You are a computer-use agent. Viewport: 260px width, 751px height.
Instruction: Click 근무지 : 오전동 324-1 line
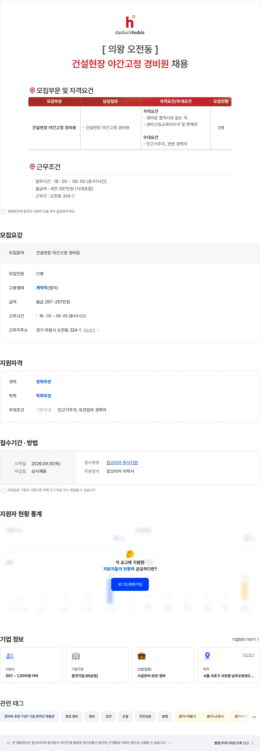tap(55, 196)
